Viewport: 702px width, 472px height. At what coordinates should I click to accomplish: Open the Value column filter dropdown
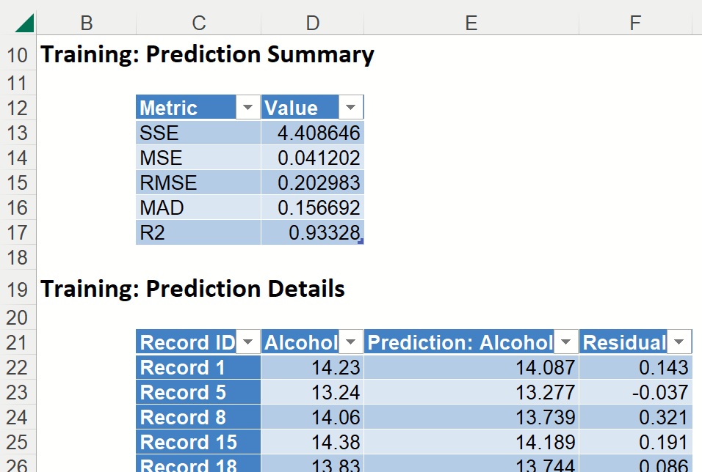pos(350,108)
